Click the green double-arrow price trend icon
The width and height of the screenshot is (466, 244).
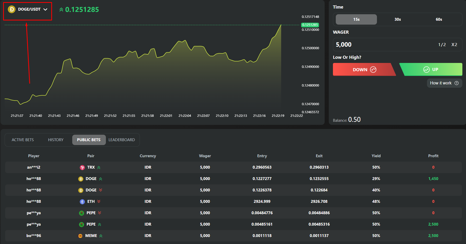(61, 10)
